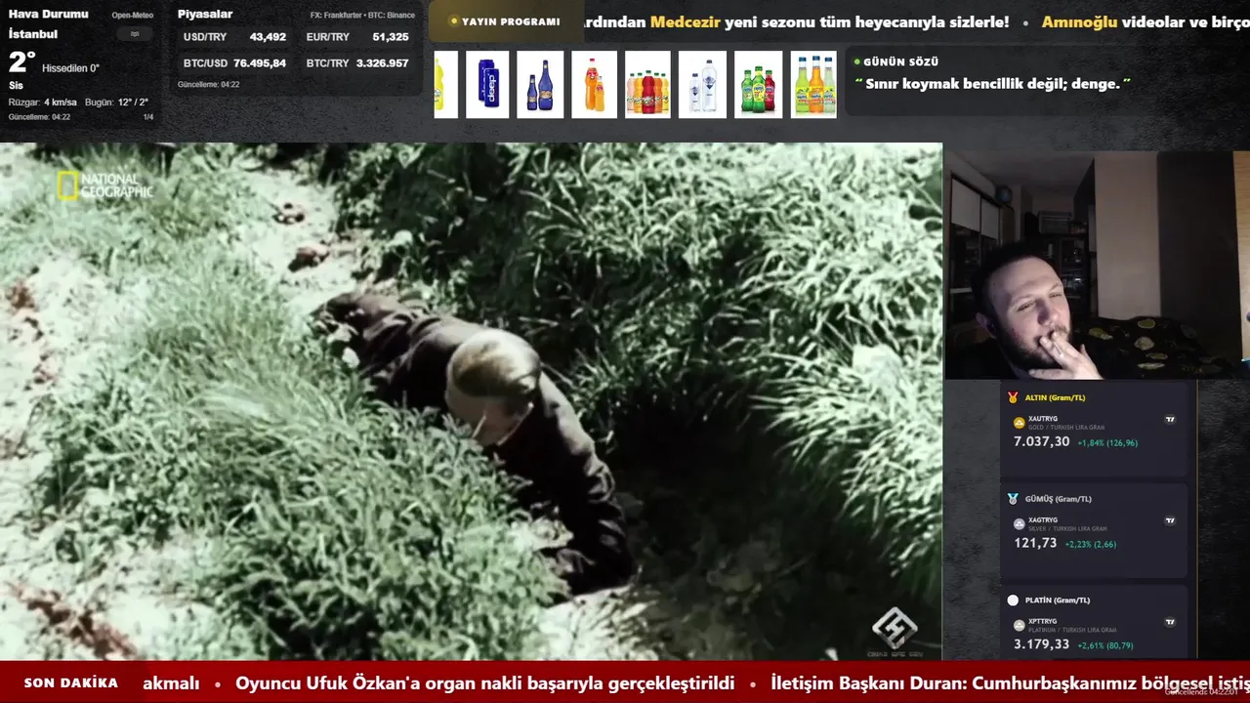Open the two blue glass bottles thumbnail
Viewport: 1250px width, 703px height.
click(540, 85)
